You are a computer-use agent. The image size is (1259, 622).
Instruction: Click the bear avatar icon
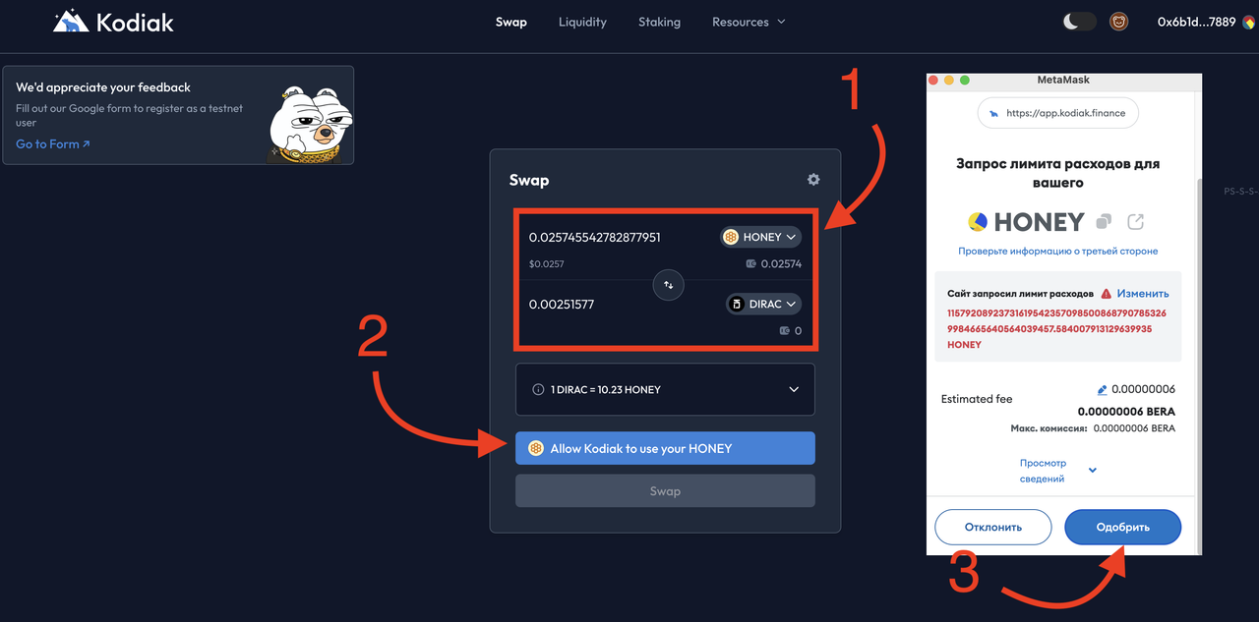click(1119, 22)
